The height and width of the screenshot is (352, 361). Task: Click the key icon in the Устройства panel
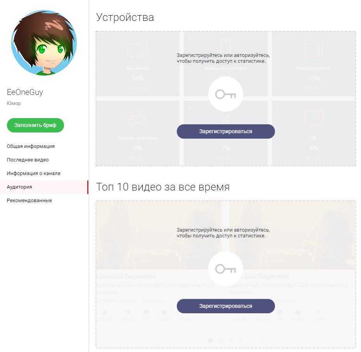[225, 94]
